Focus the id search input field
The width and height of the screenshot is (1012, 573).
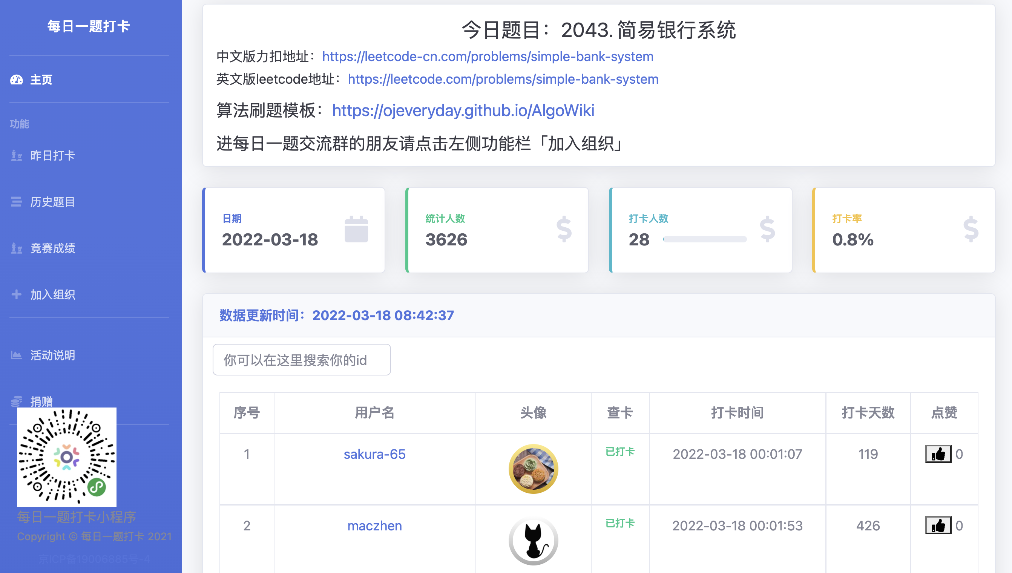pos(302,360)
